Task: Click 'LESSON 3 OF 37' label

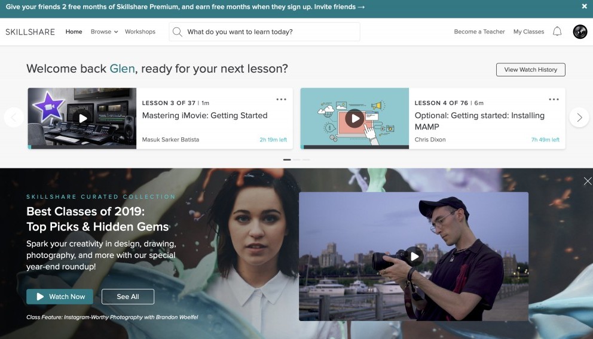Action: 169,103
